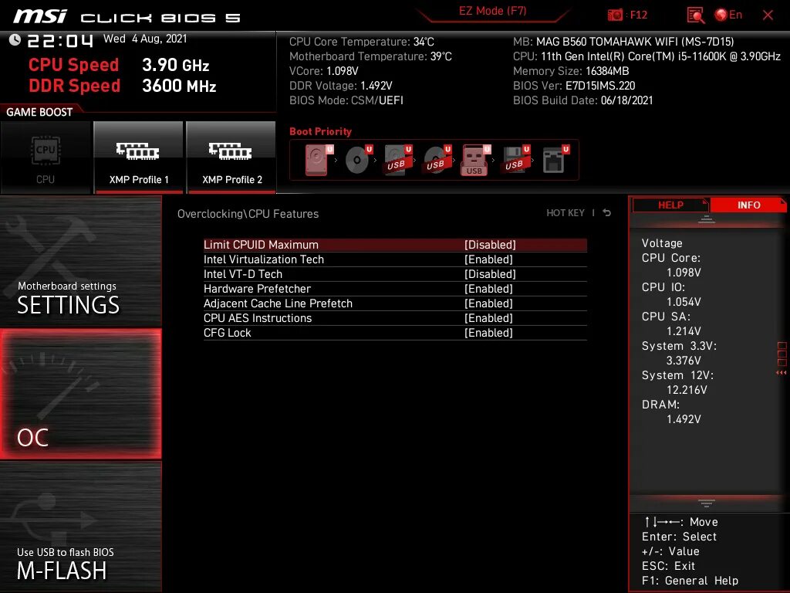
Task: Select the USB key boot icon
Action: pos(475,161)
